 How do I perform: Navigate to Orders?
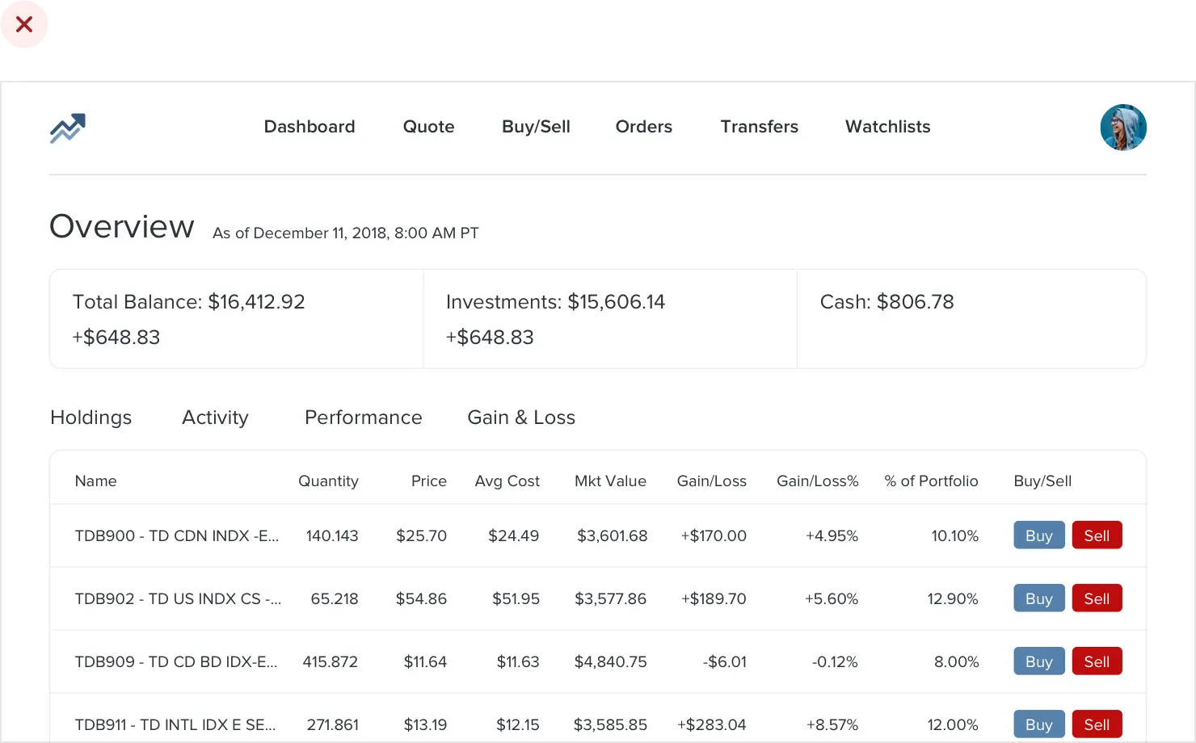pos(643,127)
